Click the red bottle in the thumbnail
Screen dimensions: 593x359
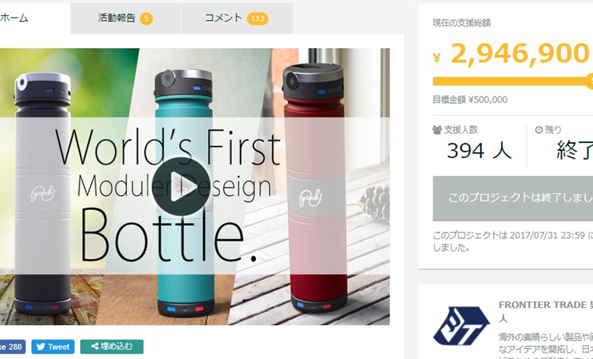click(x=315, y=188)
